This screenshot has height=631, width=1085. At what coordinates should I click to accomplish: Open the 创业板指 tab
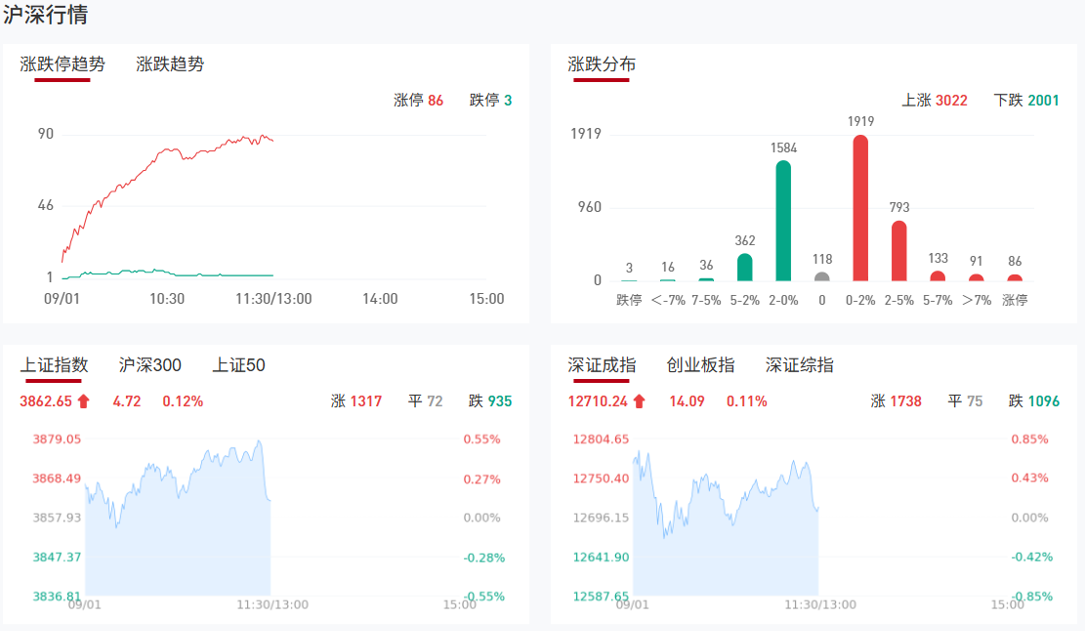coord(700,365)
